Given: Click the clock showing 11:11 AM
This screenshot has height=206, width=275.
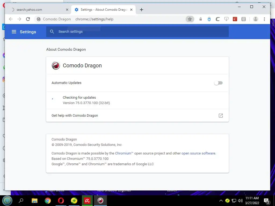Looking at the screenshot, I should (252, 198).
